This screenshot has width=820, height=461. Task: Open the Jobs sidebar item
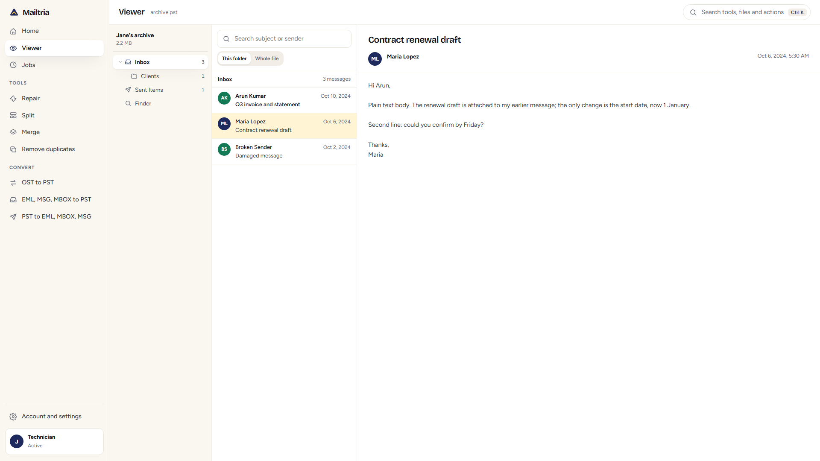54,65
